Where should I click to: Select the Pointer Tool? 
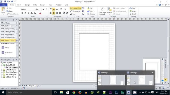click(x=75, y=8)
